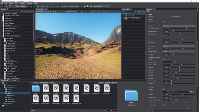199x112 pixels.
Task: Activate the move translate manipulator tool
Action: (7, 6)
